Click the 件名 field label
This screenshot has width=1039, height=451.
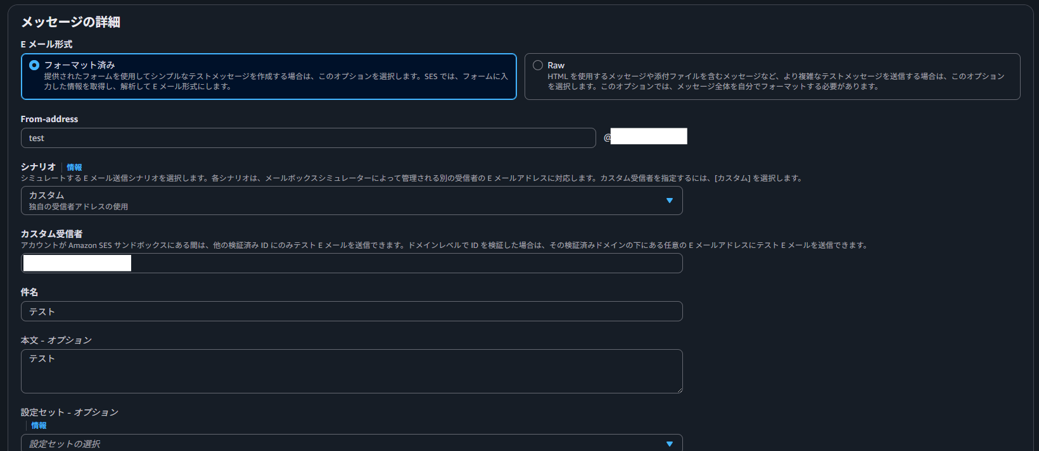click(29, 292)
